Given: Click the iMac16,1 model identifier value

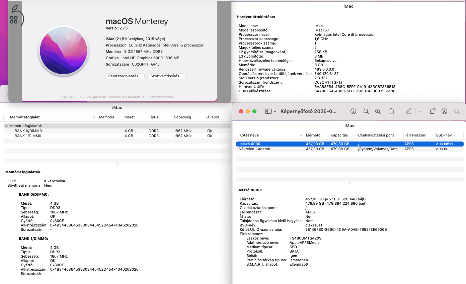Looking at the screenshot, I should coord(322,30).
